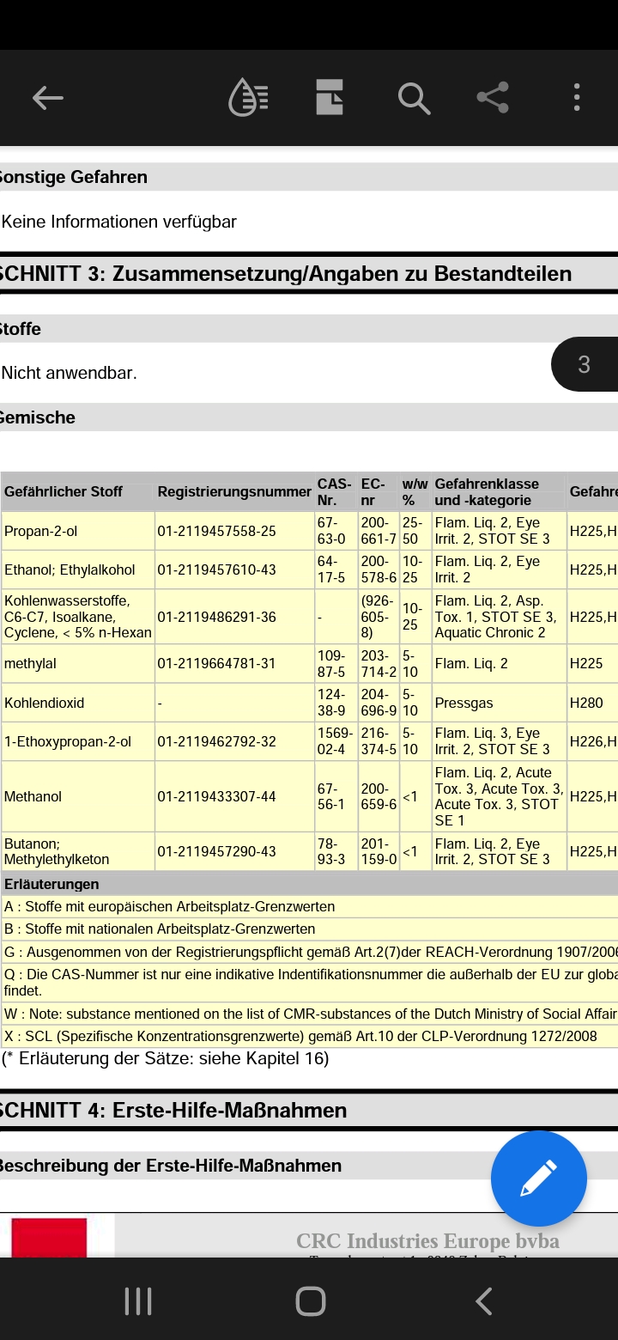Tap the 'CRC Industries Europe bvba' text
Viewport: 618px width, 1340px height.
(427, 1241)
